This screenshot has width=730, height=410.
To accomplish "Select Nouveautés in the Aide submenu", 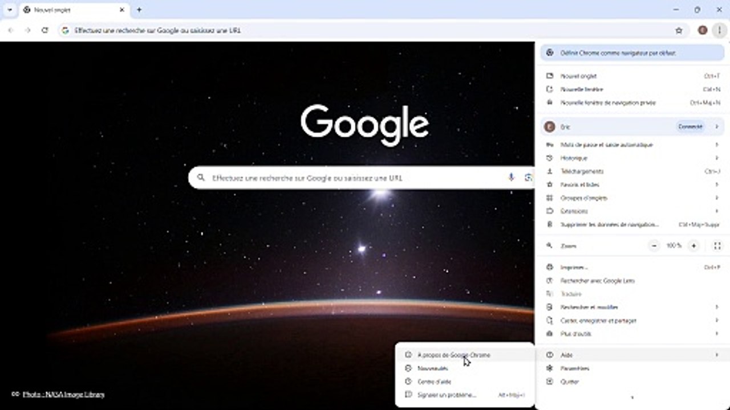I will click(465, 368).
